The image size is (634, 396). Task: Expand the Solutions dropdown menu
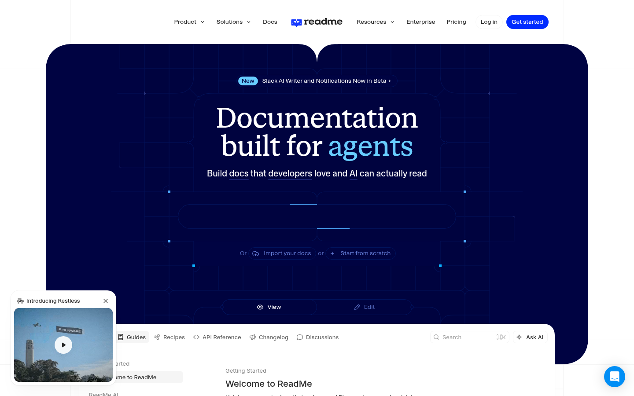[233, 22]
